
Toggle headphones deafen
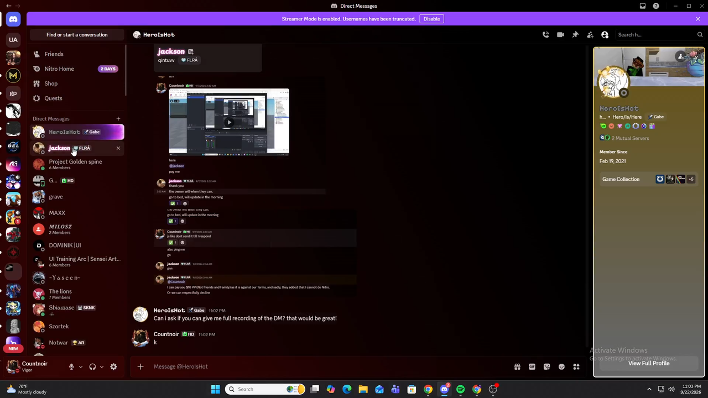coord(92,366)
